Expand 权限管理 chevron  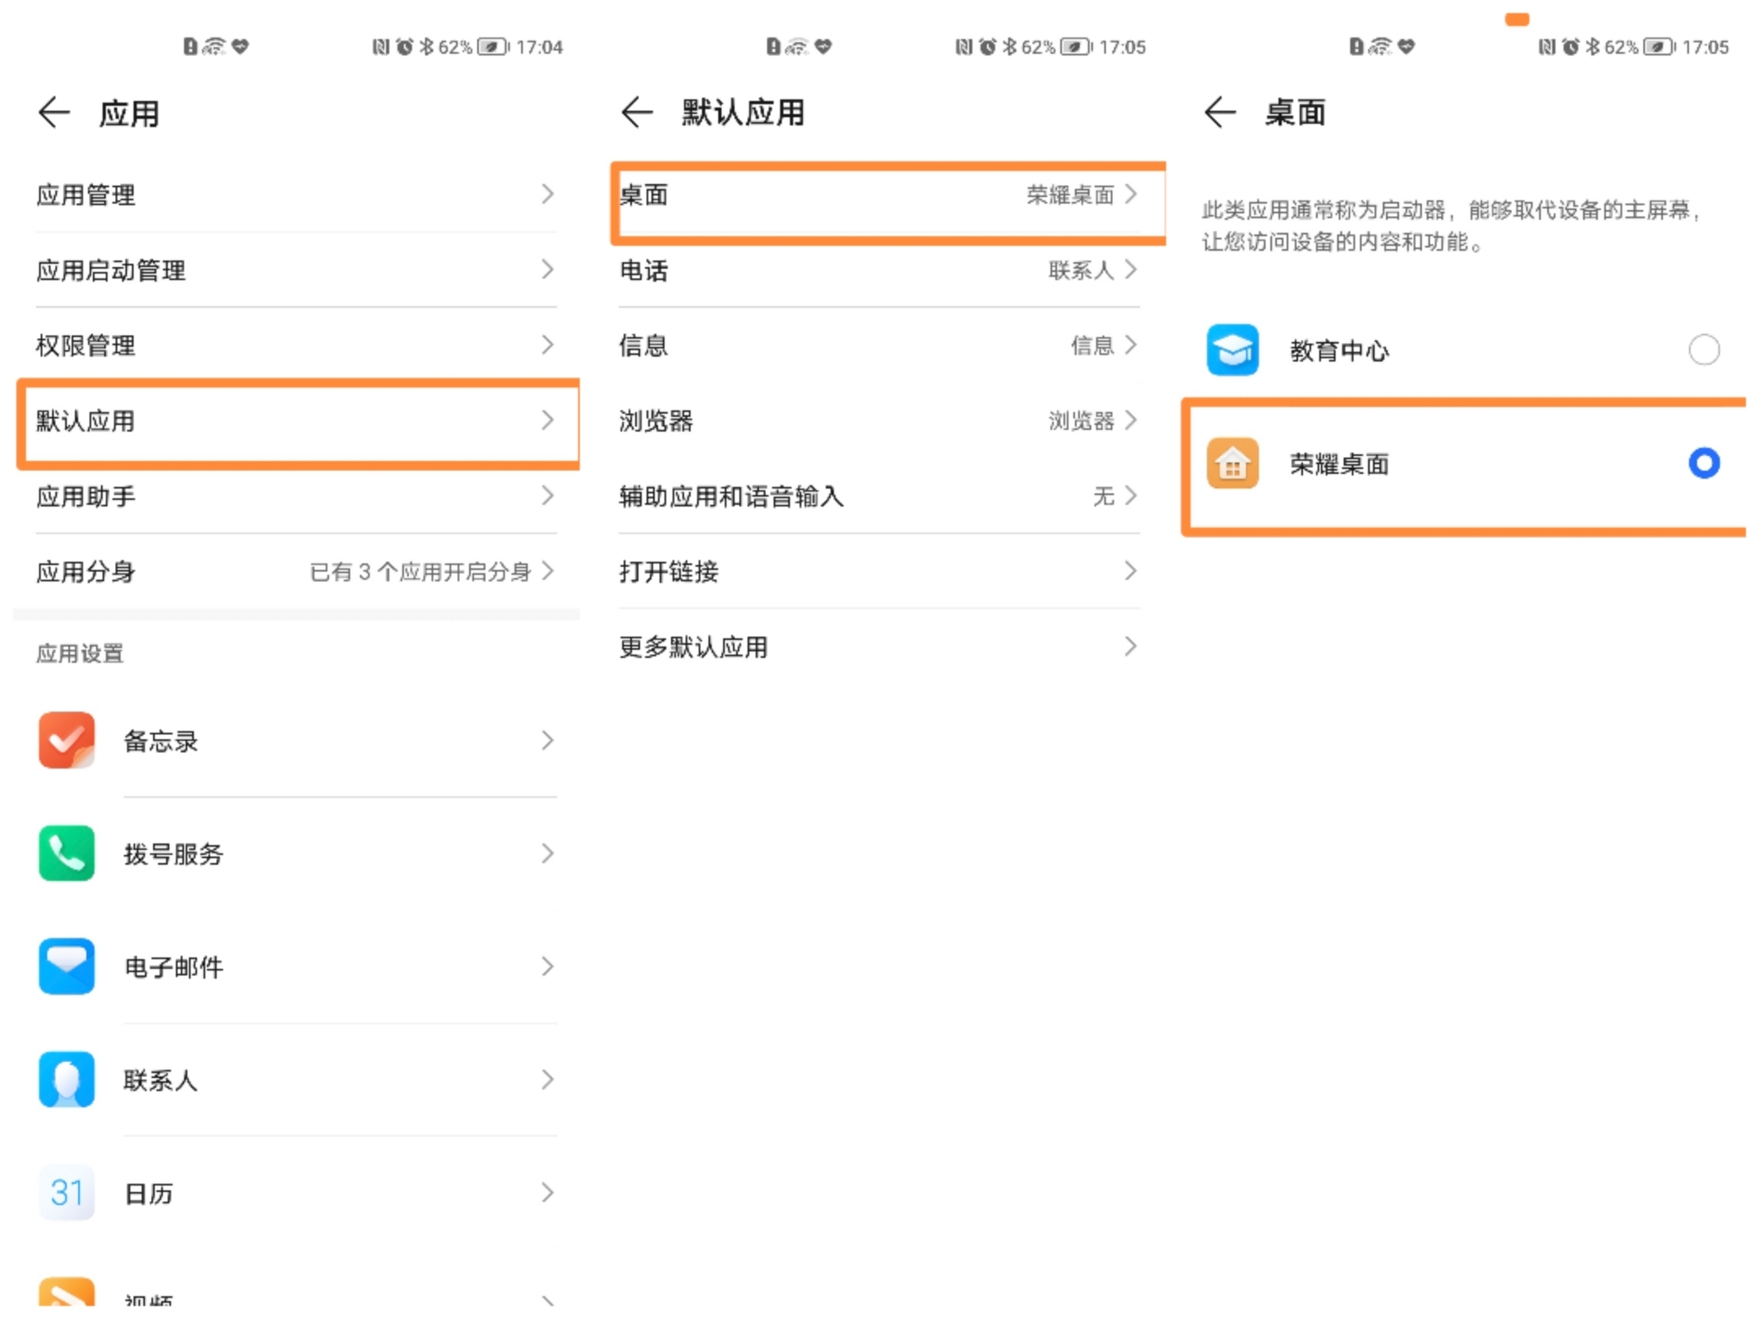pos(547,345)
